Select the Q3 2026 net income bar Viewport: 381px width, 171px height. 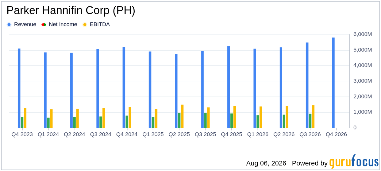310,121
